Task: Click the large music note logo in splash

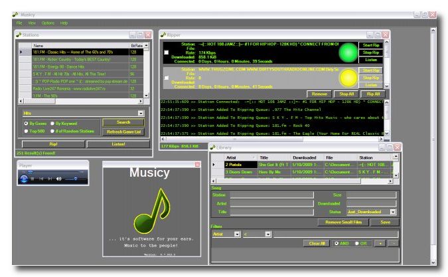Action: pos(153,211)
